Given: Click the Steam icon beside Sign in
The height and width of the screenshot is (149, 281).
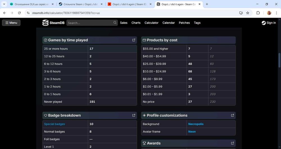Looking at the screenshot, I should tap(264, 23).
